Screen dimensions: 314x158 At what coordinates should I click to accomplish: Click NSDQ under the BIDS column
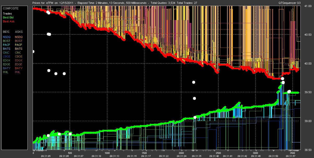tap(7, 37)
